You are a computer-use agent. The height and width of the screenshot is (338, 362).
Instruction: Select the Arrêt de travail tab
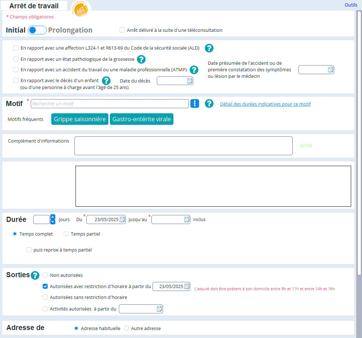coord(34,6)
